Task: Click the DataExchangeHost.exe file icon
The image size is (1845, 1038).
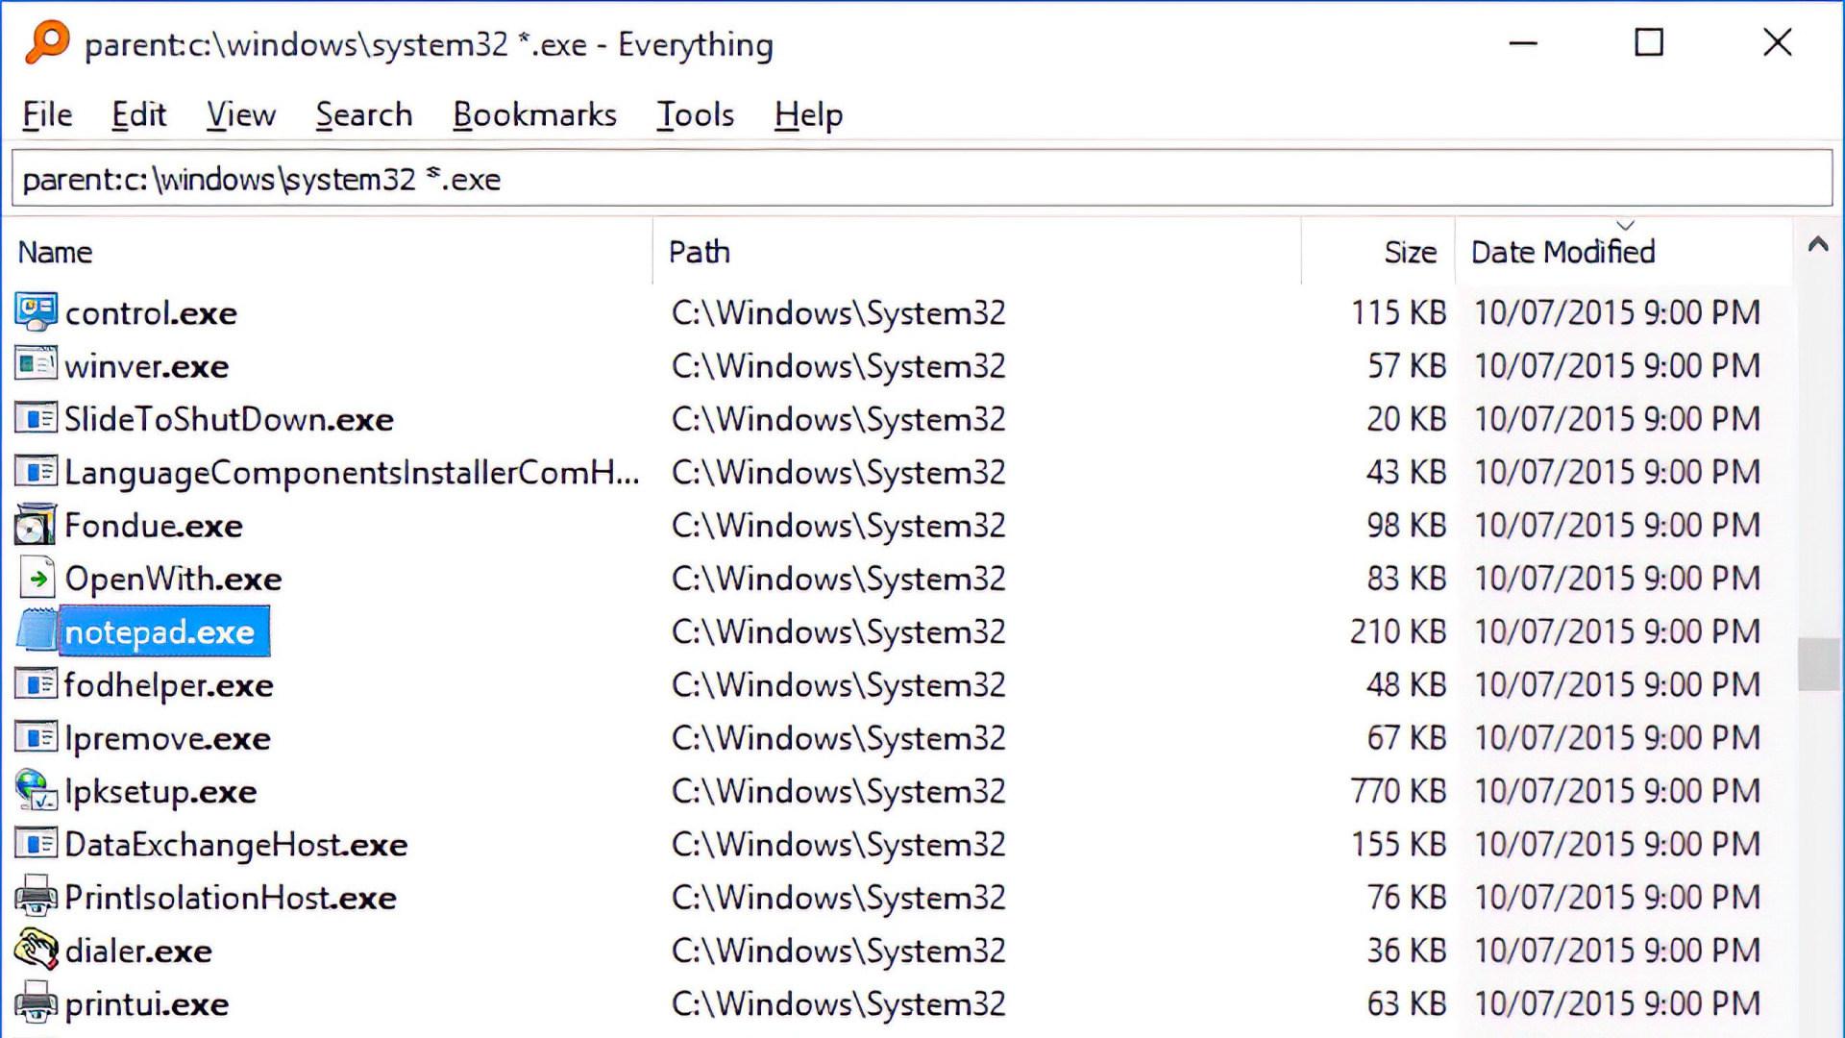Action: [37, 844]
